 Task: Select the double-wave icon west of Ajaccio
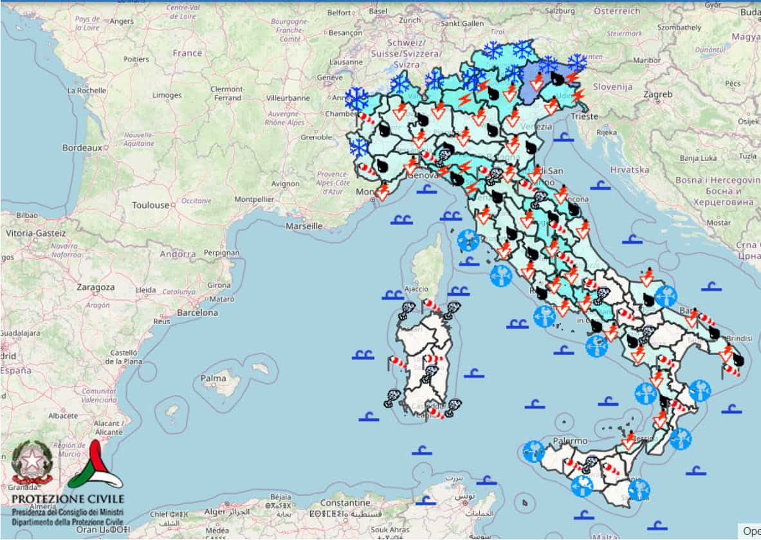[x=392, y=294]
